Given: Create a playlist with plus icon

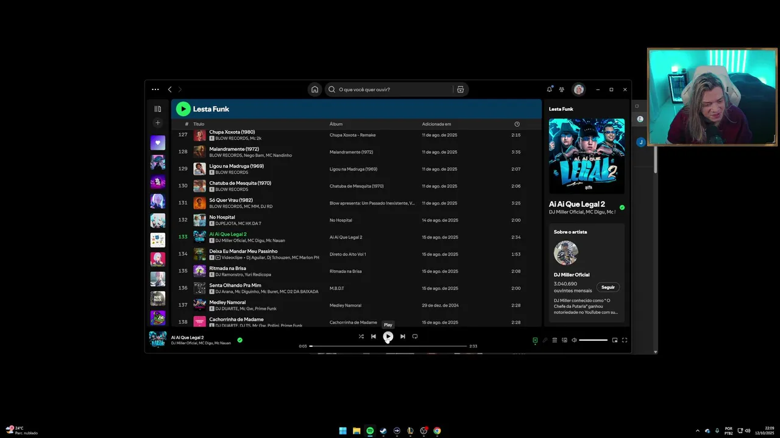Looking at the screenshot, I should click(x=158, y=122).
